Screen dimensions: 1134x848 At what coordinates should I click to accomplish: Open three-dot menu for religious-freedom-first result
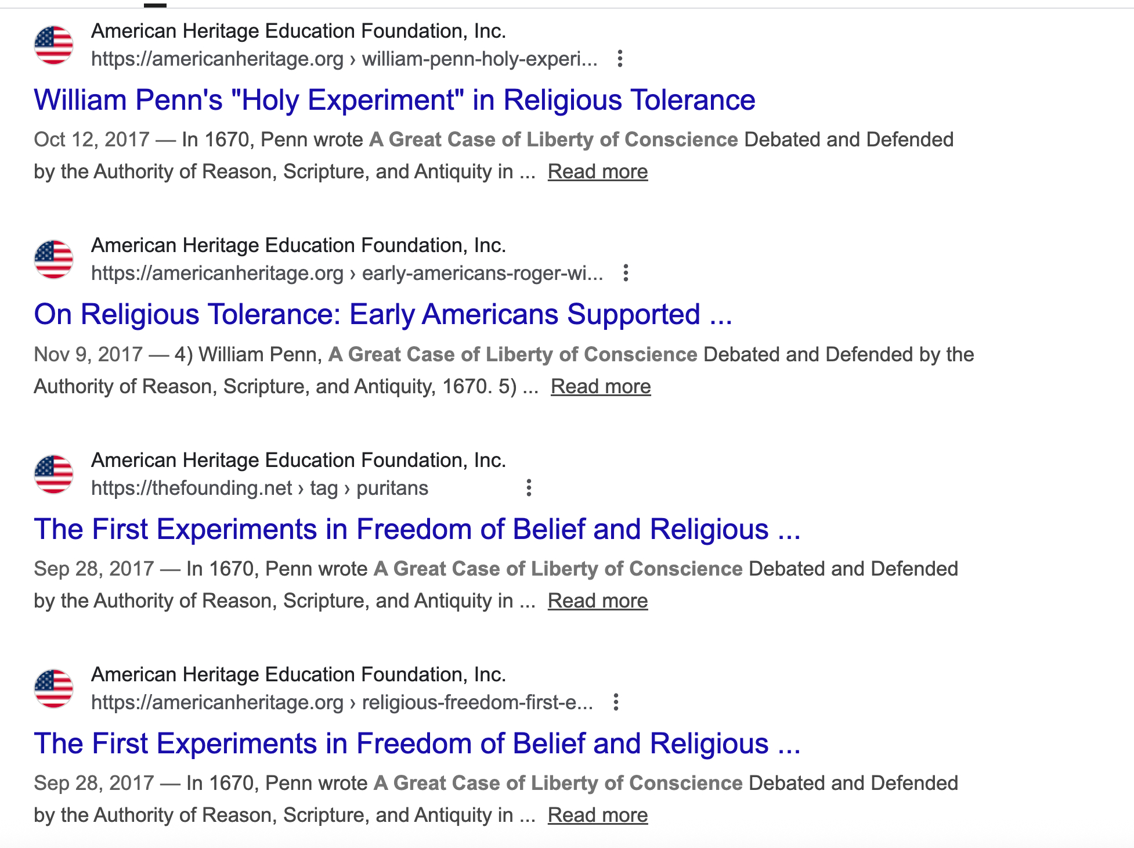pos(616,702)
